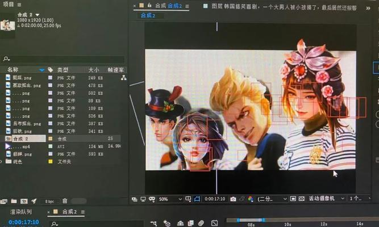
Task: Open the 合成 2 dropdown arrow in project header
Action: click(38, 15)
